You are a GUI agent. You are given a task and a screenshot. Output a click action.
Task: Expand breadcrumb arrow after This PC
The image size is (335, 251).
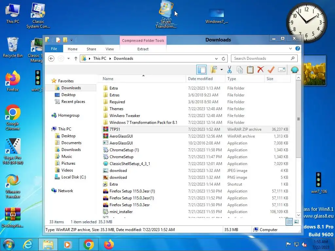point(110,59)
